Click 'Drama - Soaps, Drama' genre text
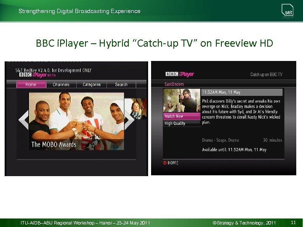This screenshot has width=303, height=227. (220, 140)
